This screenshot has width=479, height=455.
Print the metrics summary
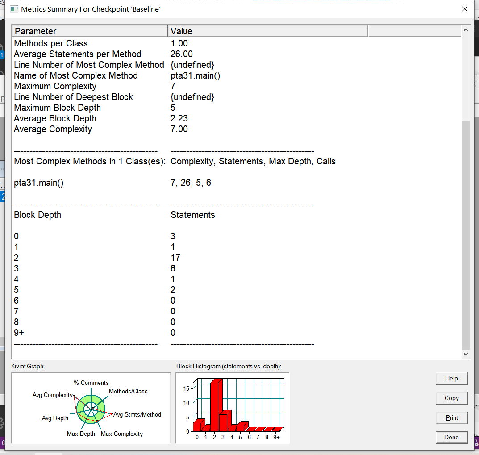pyautogui.click(x=451, y=418)
